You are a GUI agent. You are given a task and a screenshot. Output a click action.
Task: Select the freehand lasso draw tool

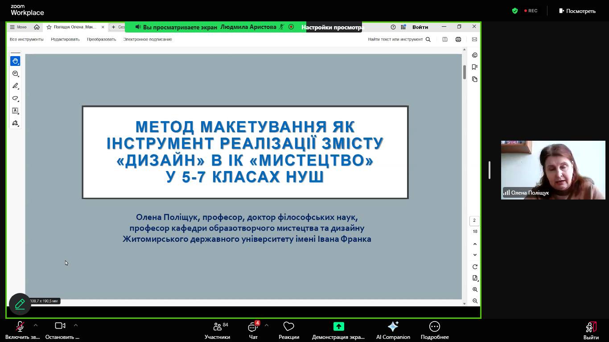pos(15,98)
